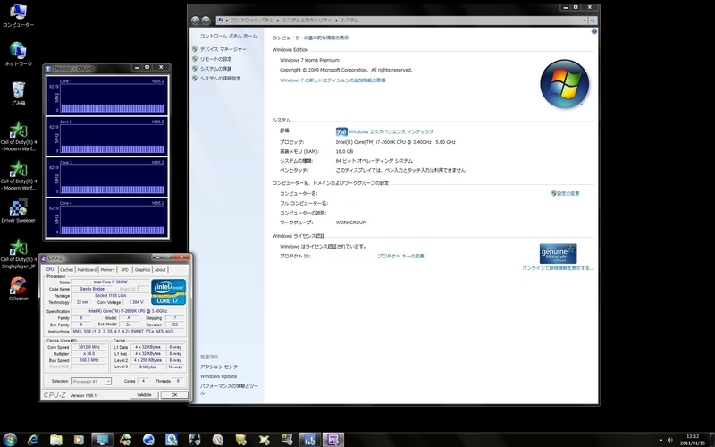Image resolution: width=715 pixels, height=447 pixels.
Task: Open the コンピューター desktop icon
Action: point(18,15)
